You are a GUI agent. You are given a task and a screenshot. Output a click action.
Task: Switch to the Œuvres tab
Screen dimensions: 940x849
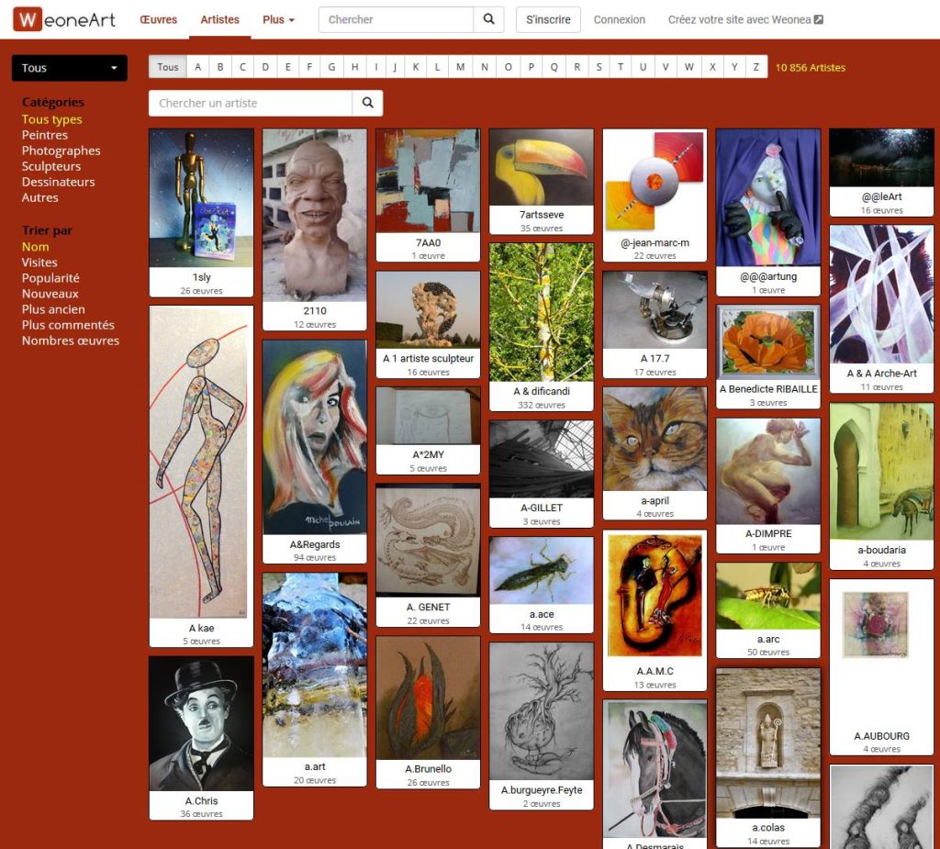159,19
